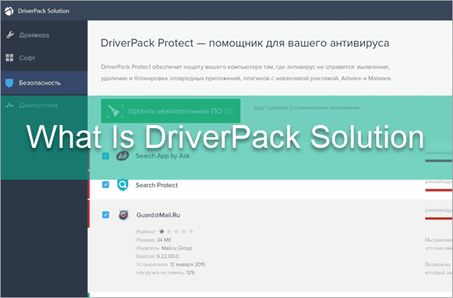Click the first rating star for Guard@Mail.Ru
The image size is (453, 298).
coord(162,231)
